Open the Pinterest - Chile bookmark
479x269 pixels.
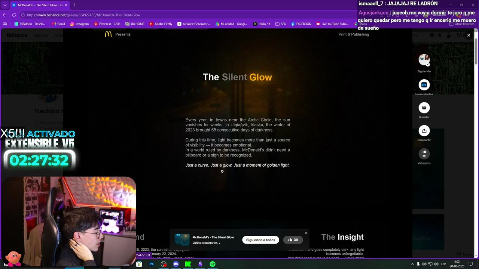click(107, 24)
